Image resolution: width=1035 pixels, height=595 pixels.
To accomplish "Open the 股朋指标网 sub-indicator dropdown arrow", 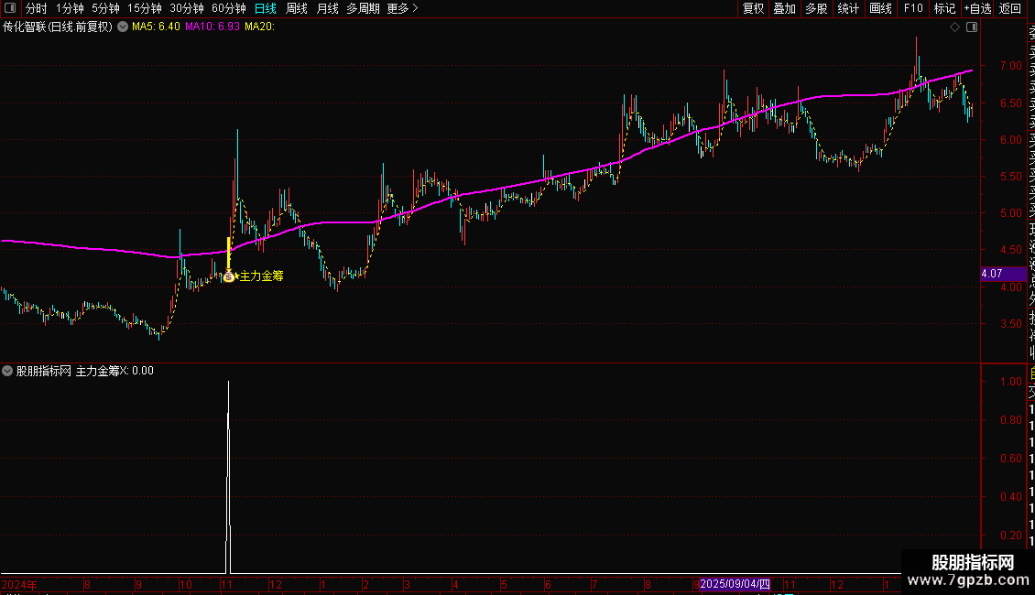I will [7, 371].
